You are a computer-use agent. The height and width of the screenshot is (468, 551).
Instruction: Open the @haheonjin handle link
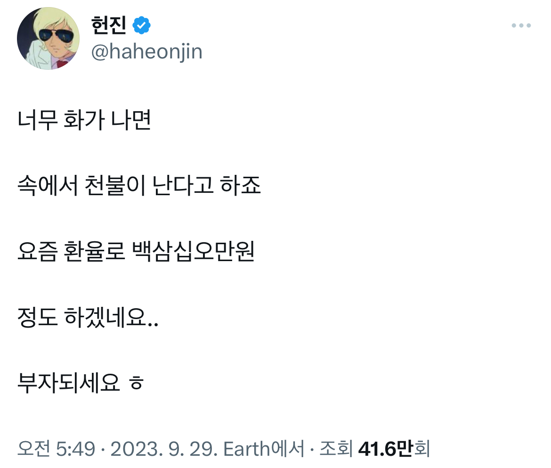coord(146,52)
